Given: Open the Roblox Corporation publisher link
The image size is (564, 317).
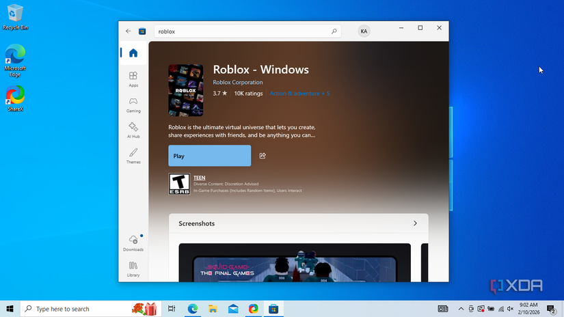Looking at the screenshot, I should 238,82.
